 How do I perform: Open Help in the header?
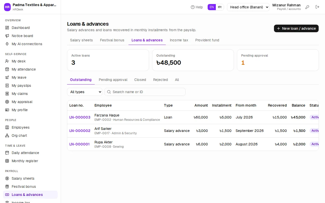coord(197,7)
